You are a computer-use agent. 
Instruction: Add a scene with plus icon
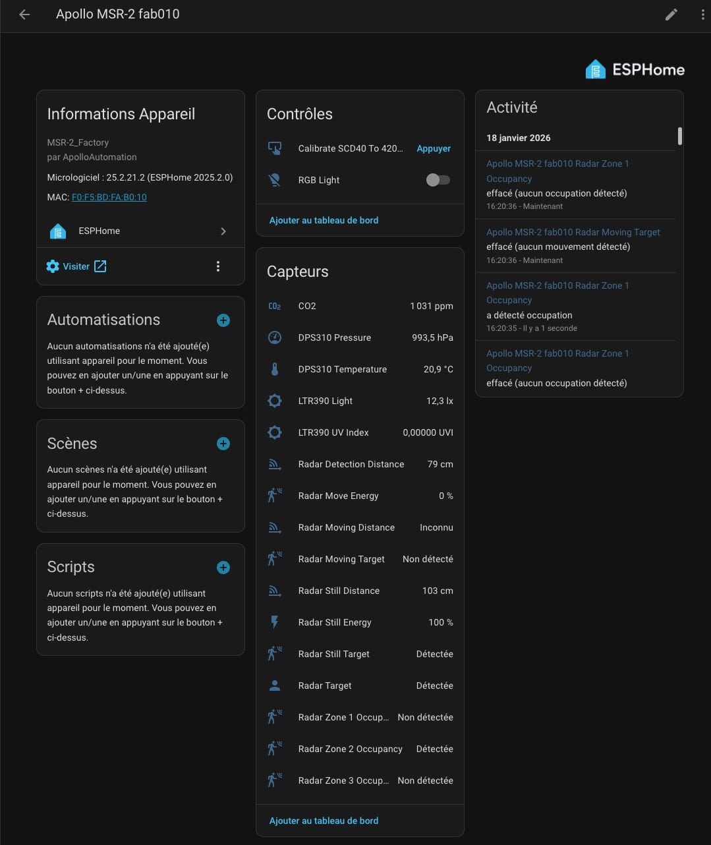click(x=223, y=444)
